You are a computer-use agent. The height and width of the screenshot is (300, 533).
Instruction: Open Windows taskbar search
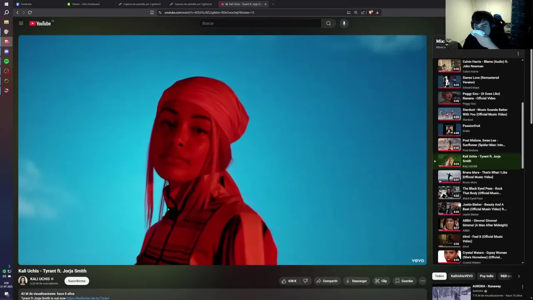pyautogui.click(x=6, y=12)
